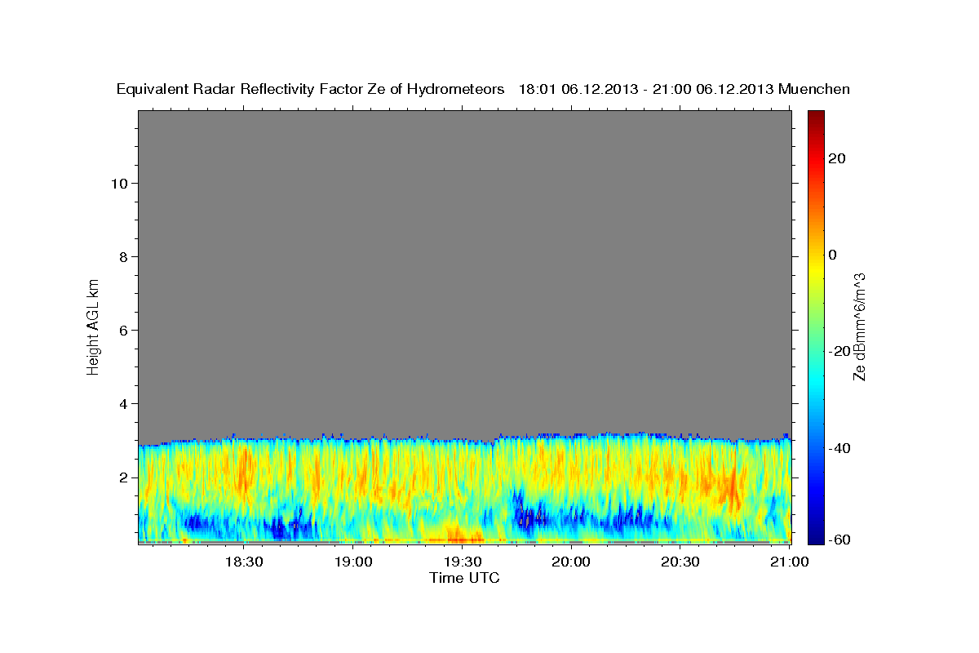Click the 18:30 tick label
This screenshot has height=653, width=979.
coord(243,562)
